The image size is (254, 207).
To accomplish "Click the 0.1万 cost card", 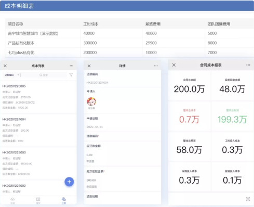I will pyautogui.click(x=232, y=177).
